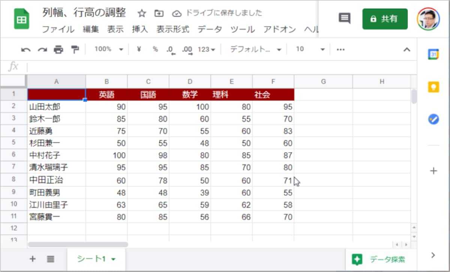The width and height of the screenshot is (450, 272).
Task: Click header cell 数学
Action: (x=190, y=95)
